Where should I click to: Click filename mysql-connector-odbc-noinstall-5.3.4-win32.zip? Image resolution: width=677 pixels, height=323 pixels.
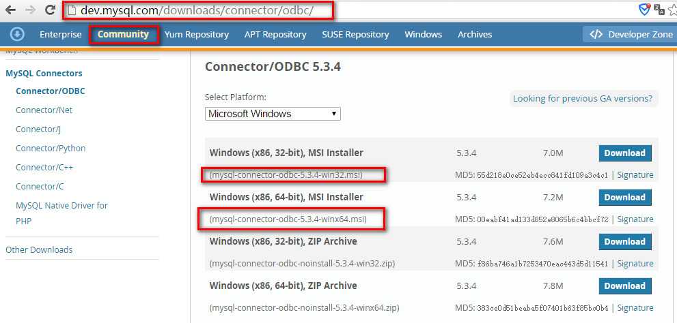click(302, 264)
